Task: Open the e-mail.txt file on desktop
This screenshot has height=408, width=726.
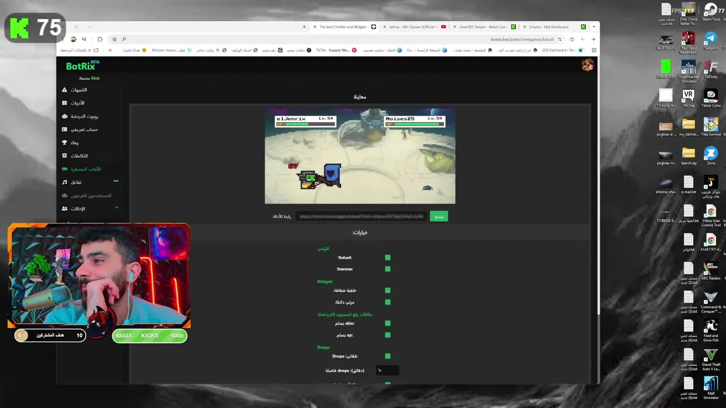Action: point(689,185)
